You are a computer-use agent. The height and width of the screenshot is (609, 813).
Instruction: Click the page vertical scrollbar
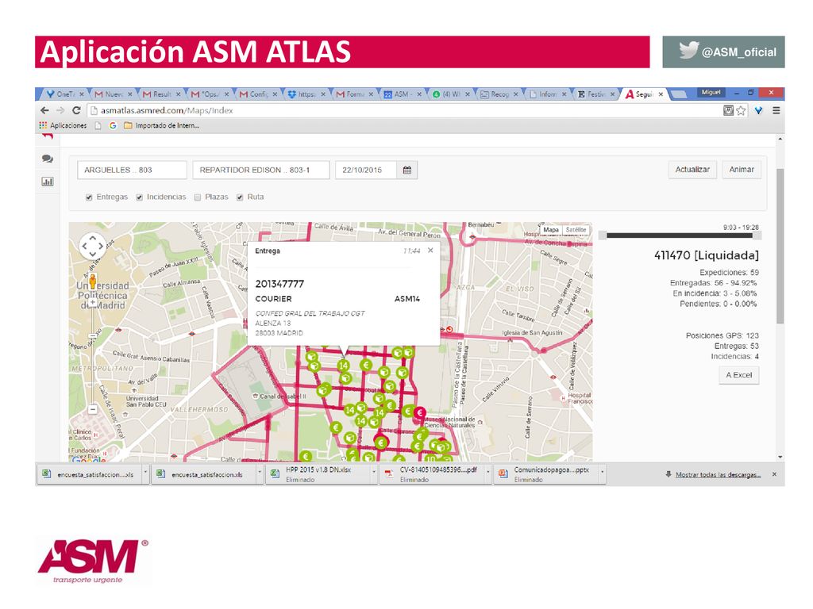[780, 246]
